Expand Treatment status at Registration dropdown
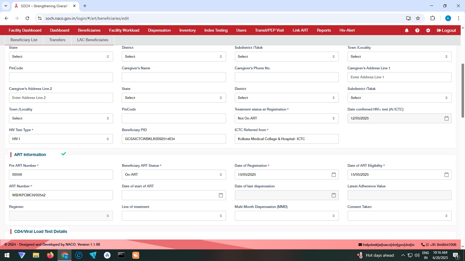 287,118
